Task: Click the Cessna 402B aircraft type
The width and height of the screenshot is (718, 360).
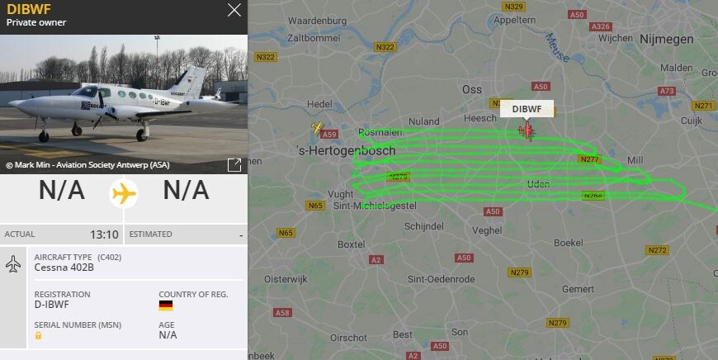Action: click(64, 268)
